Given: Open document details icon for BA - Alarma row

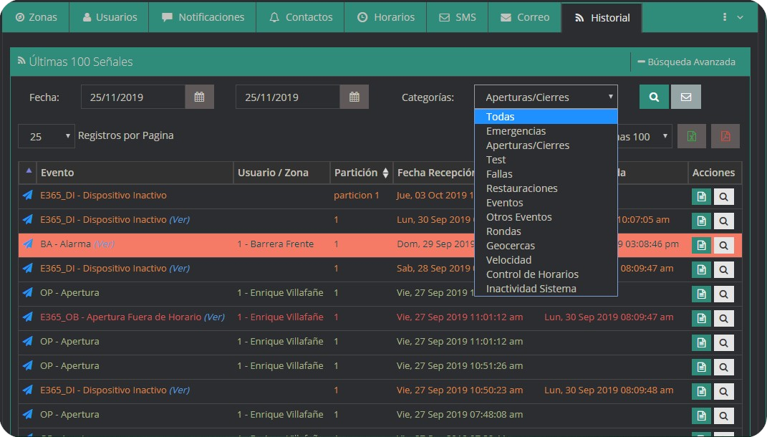Looking at the screenshot, I should point(701,245).
